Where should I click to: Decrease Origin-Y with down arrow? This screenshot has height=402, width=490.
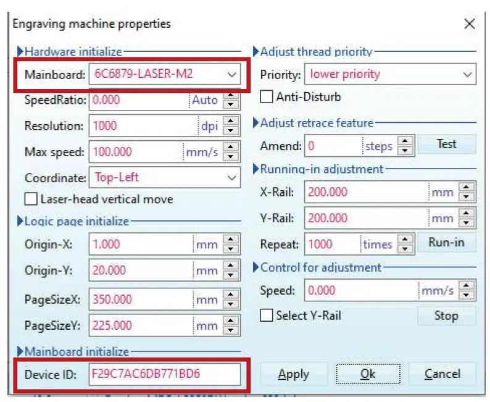point(231,274)
